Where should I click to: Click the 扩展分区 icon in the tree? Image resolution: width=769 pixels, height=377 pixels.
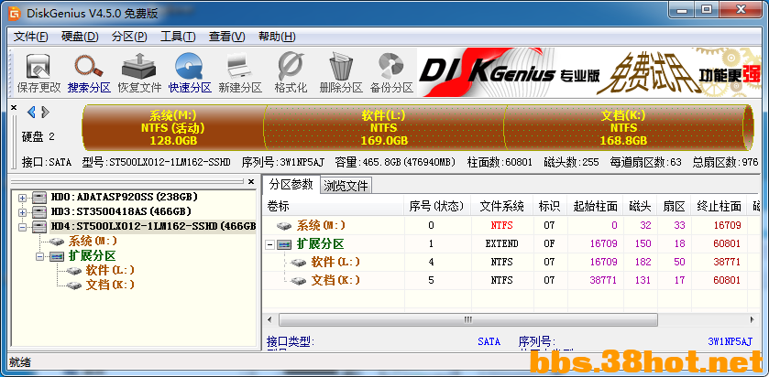57,256
